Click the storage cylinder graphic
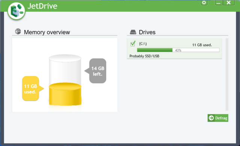 (x=65, y=80)
